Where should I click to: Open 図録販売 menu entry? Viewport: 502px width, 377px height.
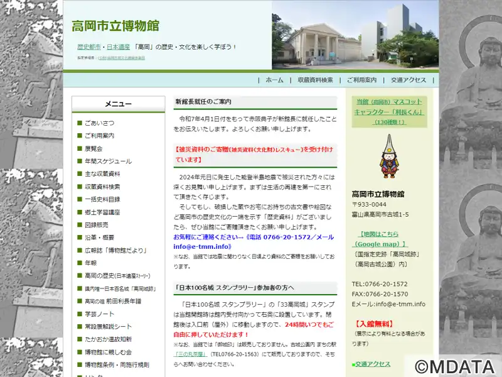(97, 225)
